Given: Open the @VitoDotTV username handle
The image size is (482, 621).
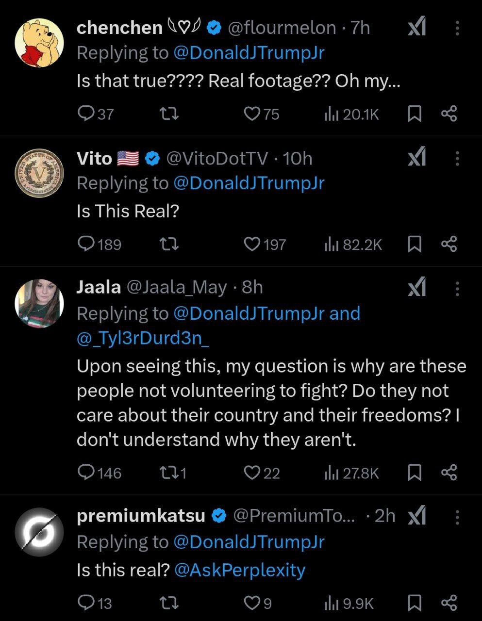Looking at the screenshot, I should pos(217,158).
